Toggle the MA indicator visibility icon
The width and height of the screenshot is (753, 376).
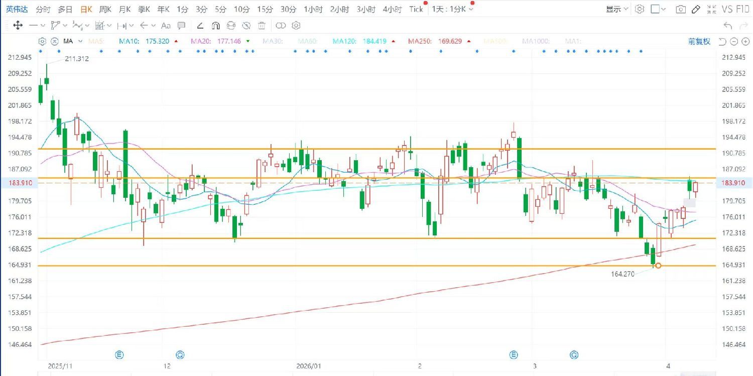coord(54,42)
